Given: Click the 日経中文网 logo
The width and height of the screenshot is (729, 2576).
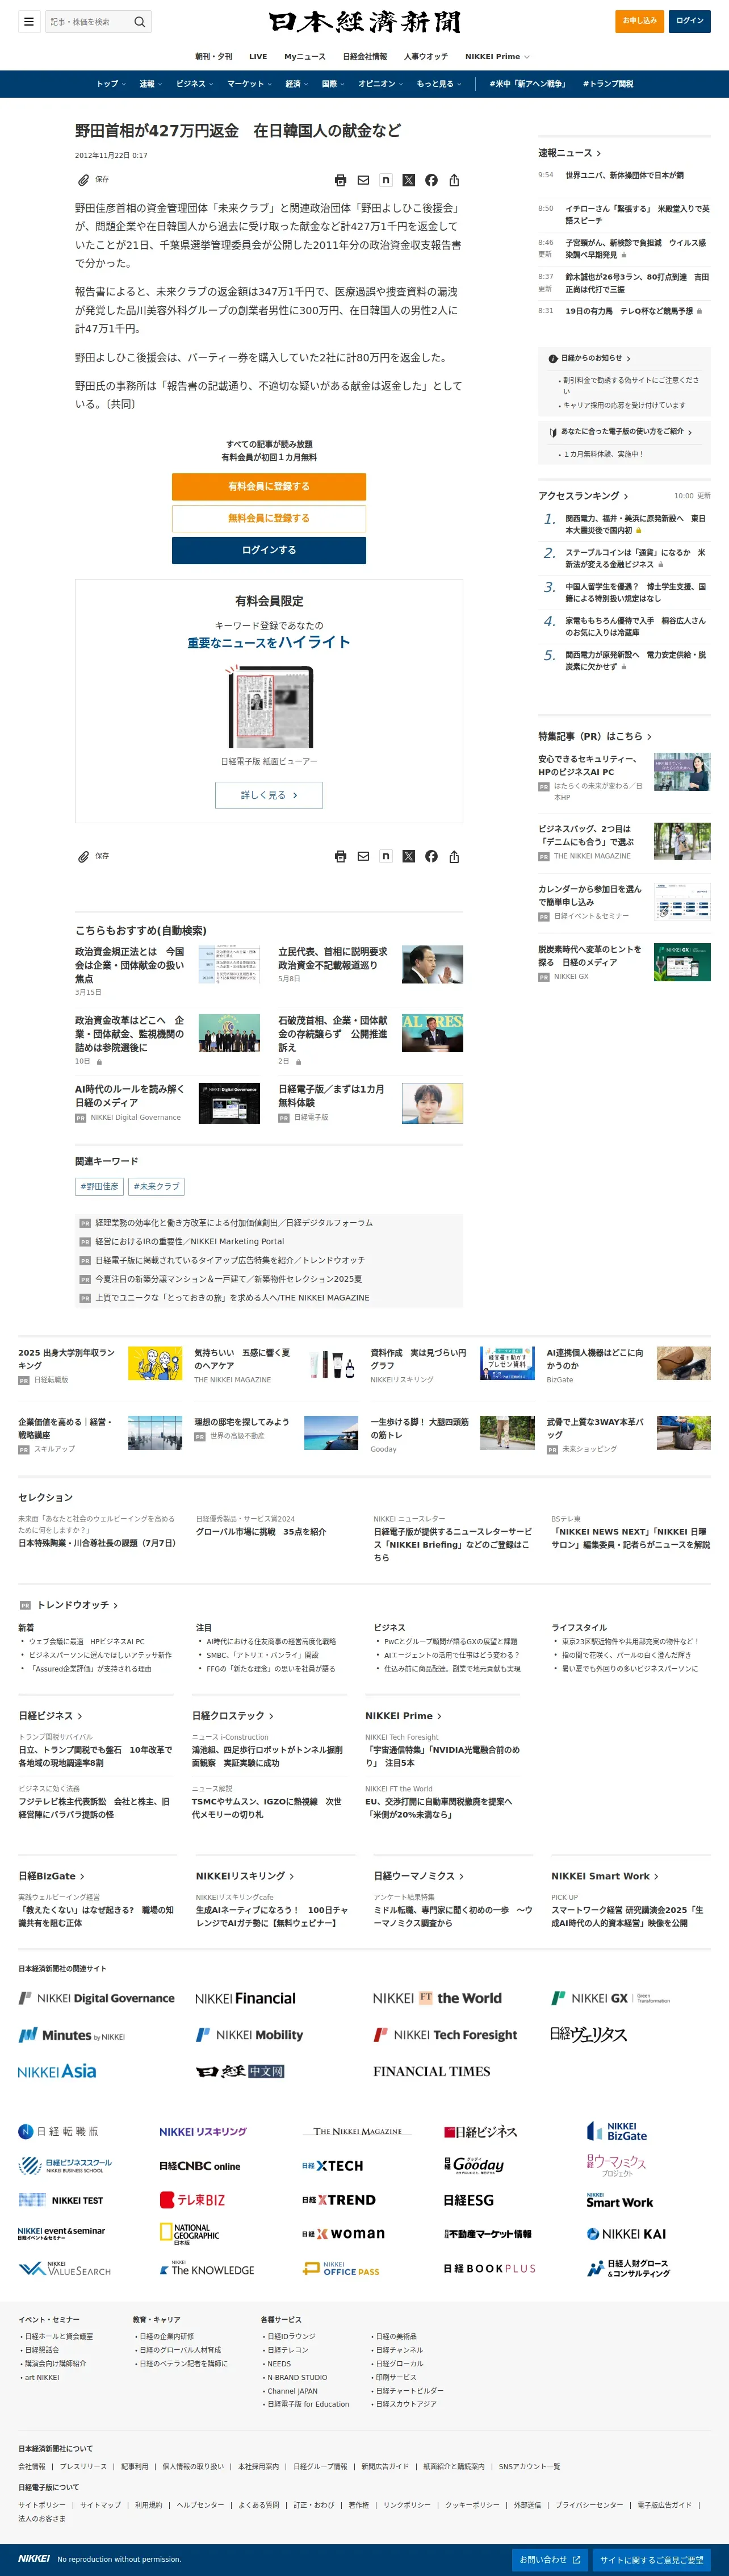Looking at the screenshot, I should 241,2071.
